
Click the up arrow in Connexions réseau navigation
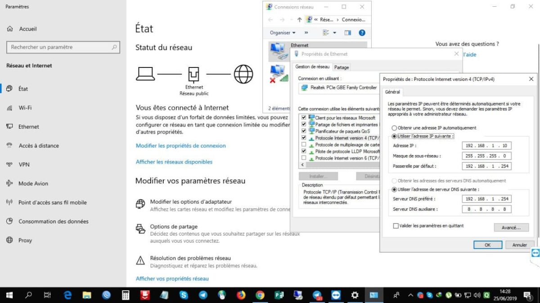pos(300,20)
